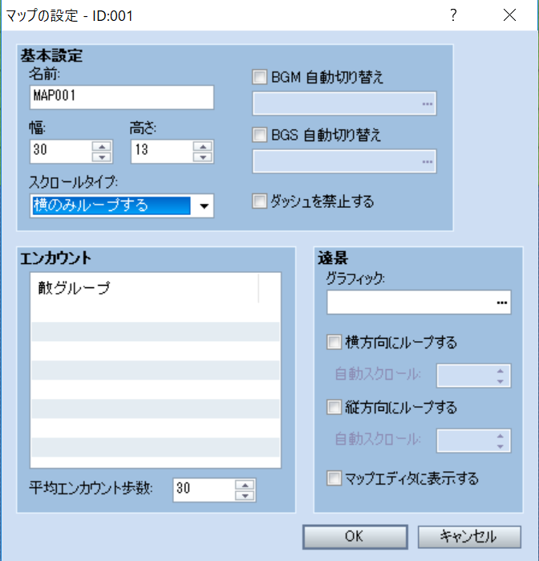Increase the 幅 width value
The width and height of the screenshot is (539, 561).
(x=102, y=146)
